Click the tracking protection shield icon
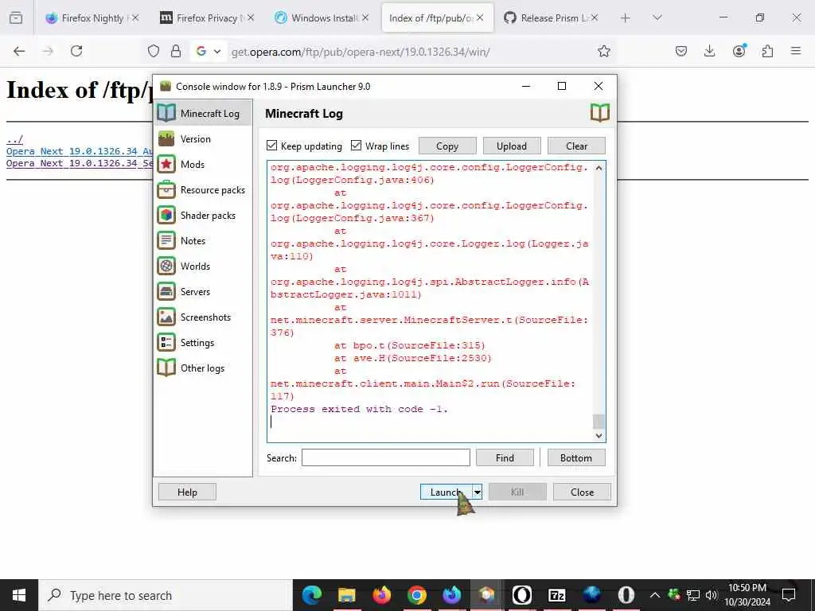 click(x=154, y=51)
